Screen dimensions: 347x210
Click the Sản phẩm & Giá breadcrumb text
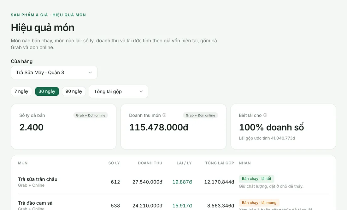pos(29,15)
